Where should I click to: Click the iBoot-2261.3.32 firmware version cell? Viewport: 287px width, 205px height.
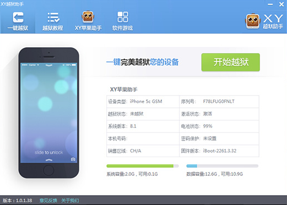click(219, 151)
